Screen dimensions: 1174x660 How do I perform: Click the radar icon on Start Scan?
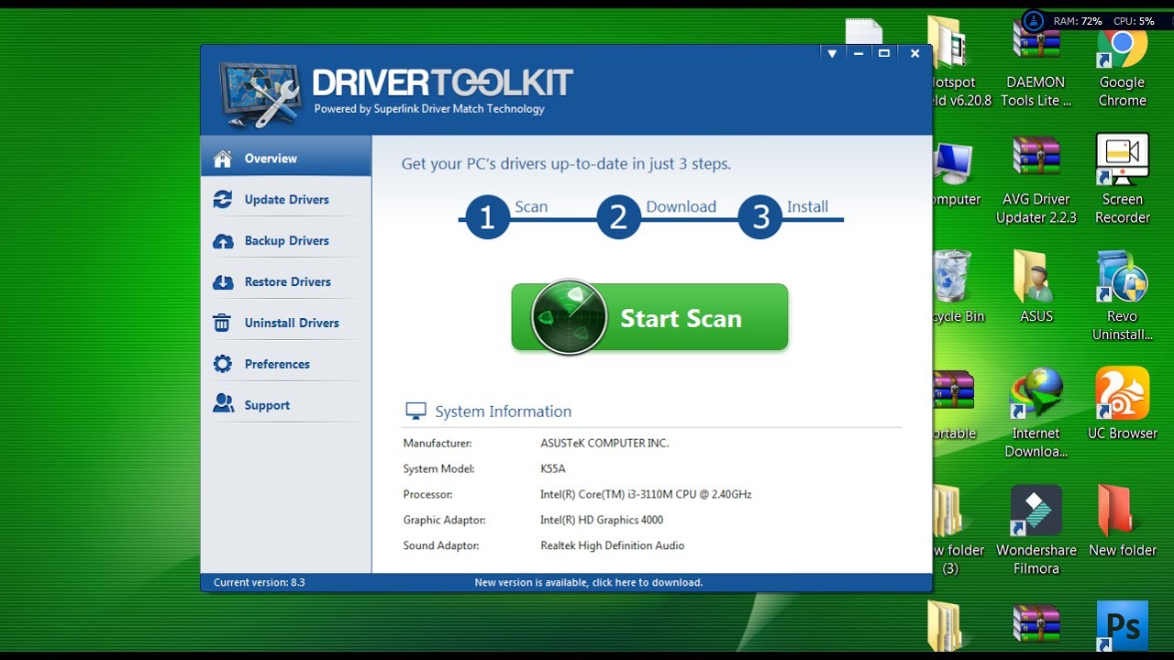(x=569, y=317)
